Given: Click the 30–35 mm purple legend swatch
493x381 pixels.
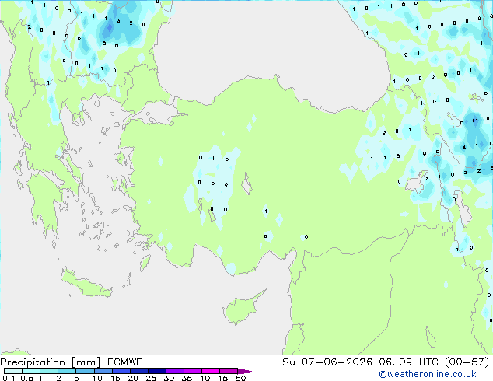Looking at the screenshot, I should (175, 371).
